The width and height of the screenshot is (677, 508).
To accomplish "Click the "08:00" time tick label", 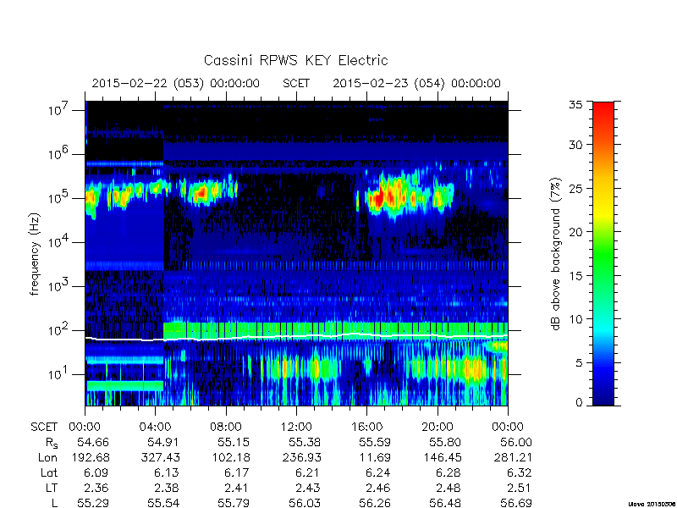I will (226, 428).
